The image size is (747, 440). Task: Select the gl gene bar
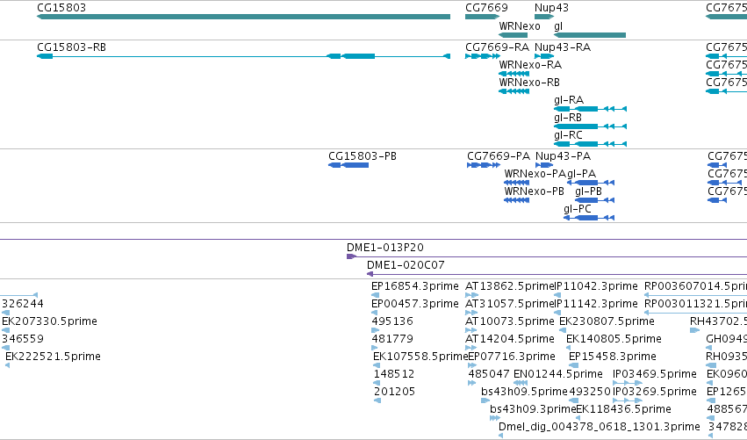coord(590,35)
